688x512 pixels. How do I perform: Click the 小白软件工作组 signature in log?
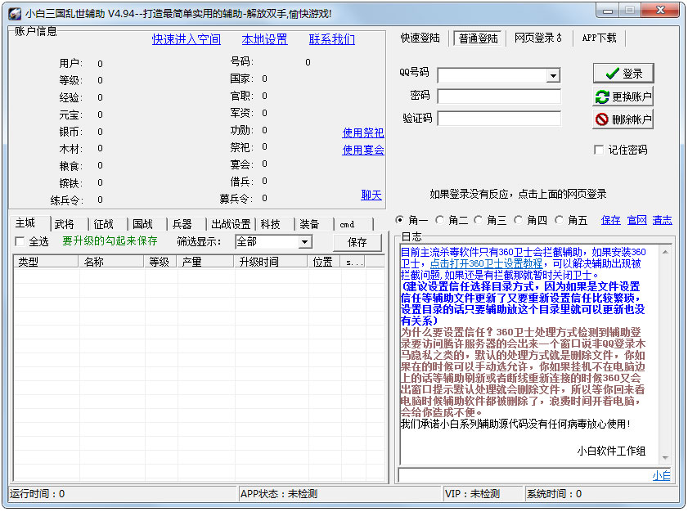point(611,451)
